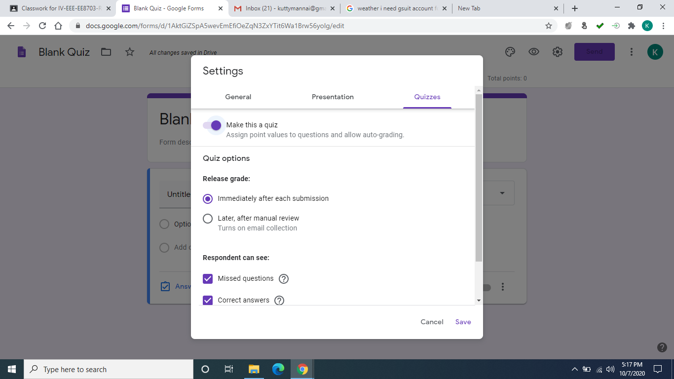Switch to the New Tab browser tab
Image resolution: width=674 pixels, height=379 pixels.
coord(507,8)
